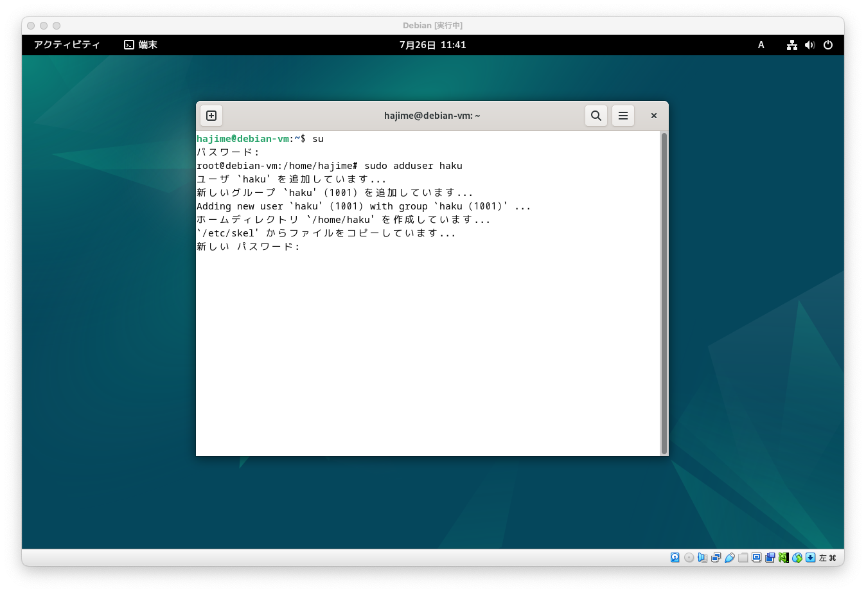
Task: Click the keyboard capture down-arrow icon
Action: point(811,558)
